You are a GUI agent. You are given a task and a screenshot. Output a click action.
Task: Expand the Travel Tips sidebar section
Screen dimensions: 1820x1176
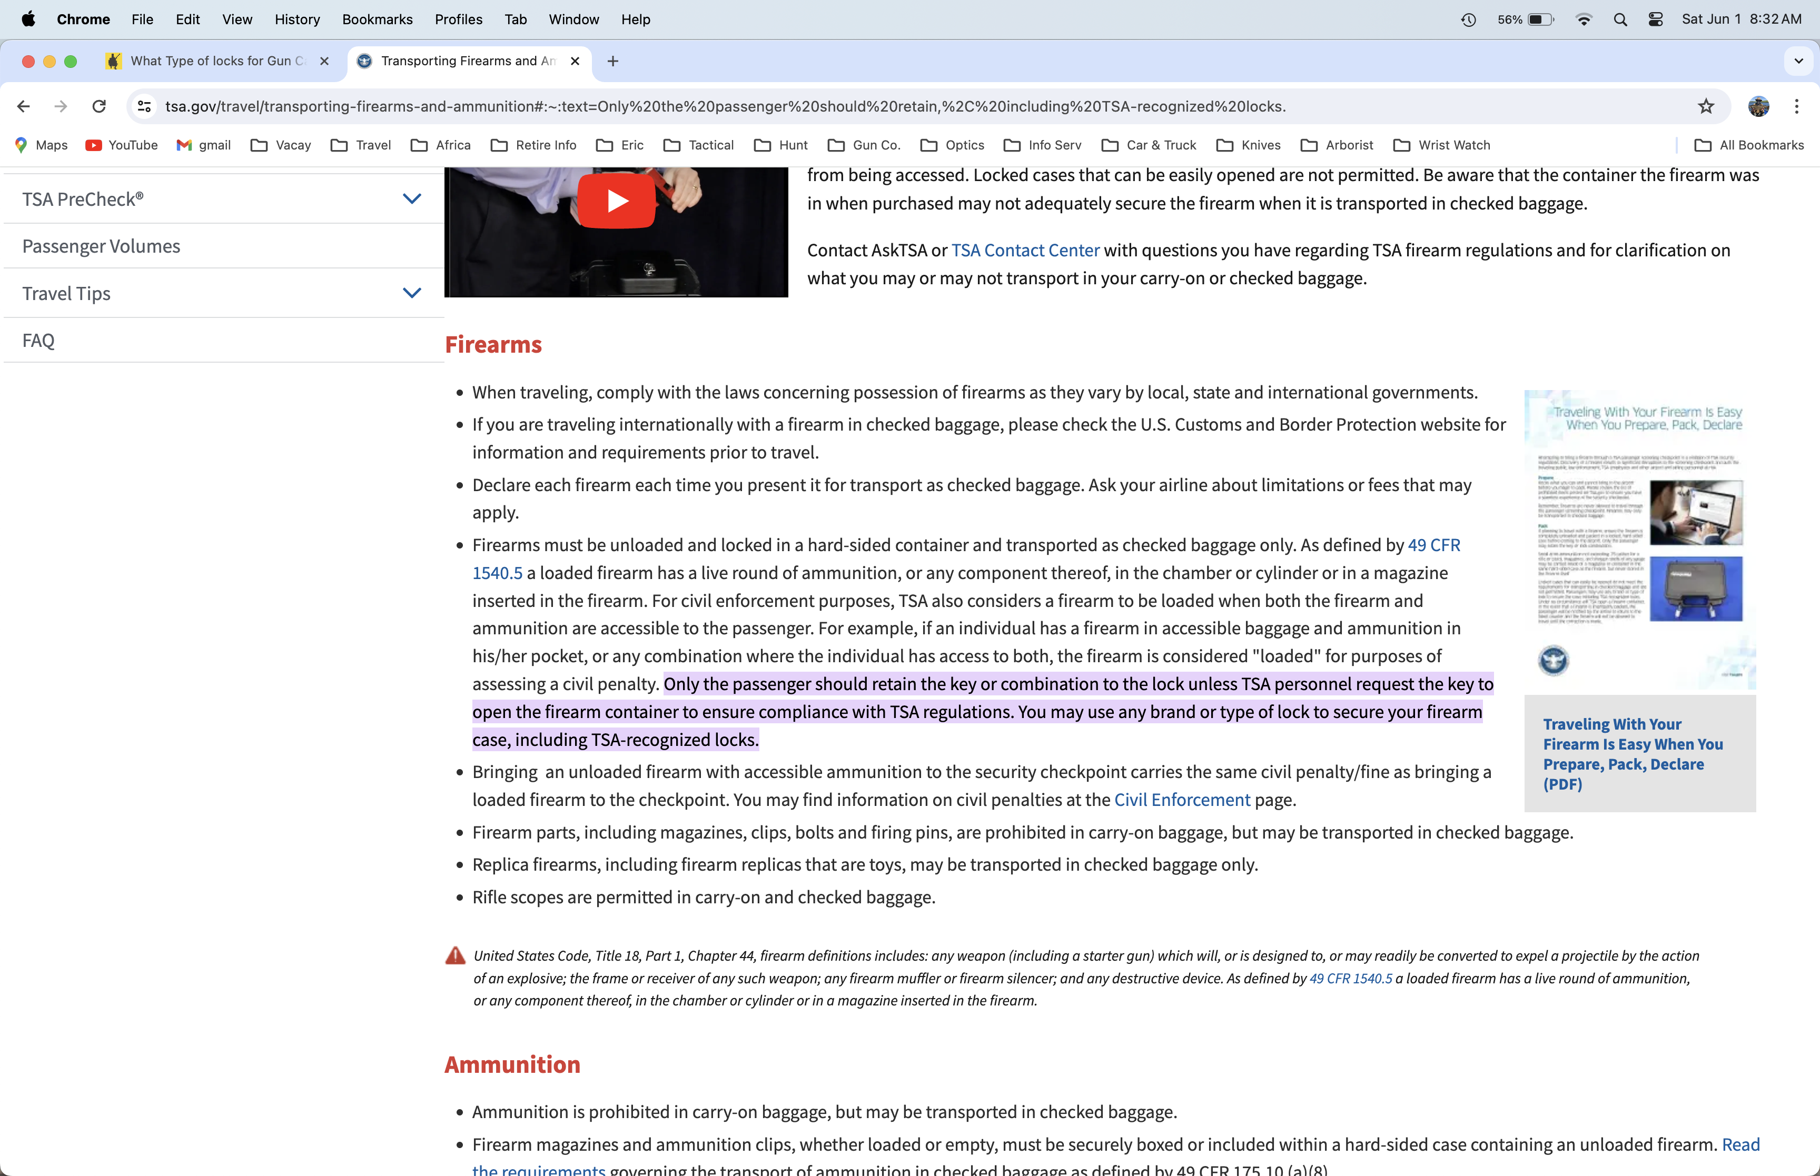pyautogui.click(x=412, y=293)
